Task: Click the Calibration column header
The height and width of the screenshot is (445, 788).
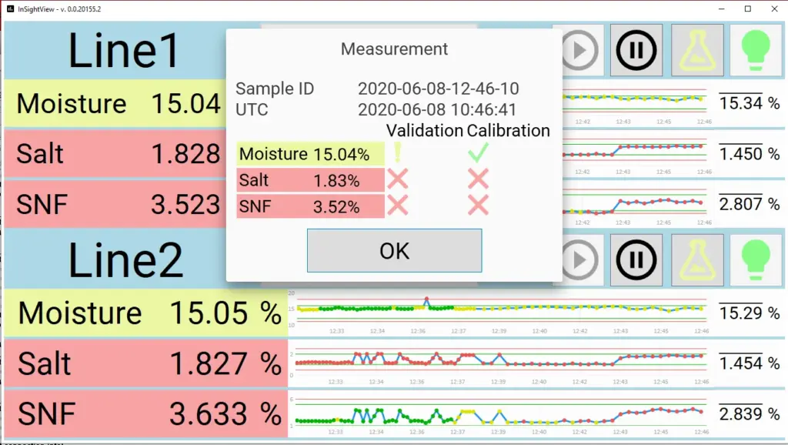Action: click(509, 131)
